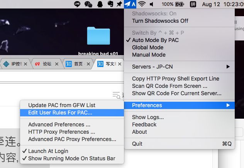The height and width of the screenshot is (168, 244).
Task: Click the browser address bar field
Action: click(62, 76)
